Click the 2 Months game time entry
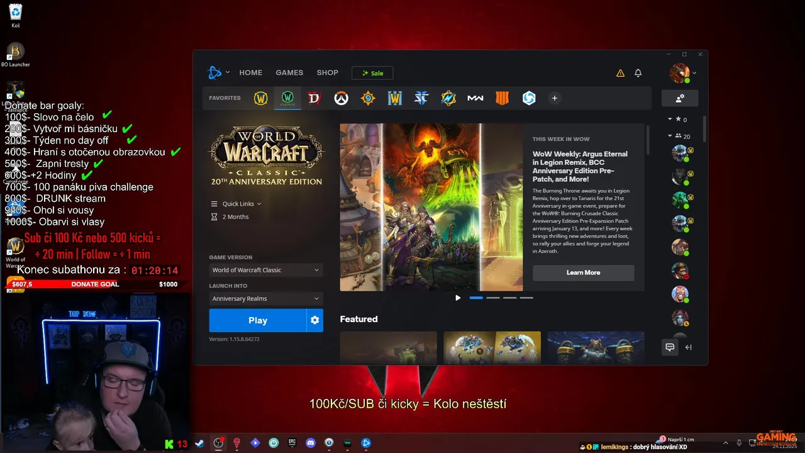Viewport: 805px width, 453px height. click(x=230, y=216)
